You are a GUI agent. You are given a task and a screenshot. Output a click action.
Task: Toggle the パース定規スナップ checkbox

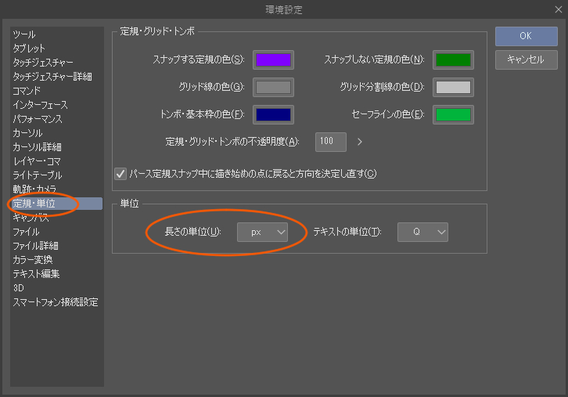click(121, 173)
